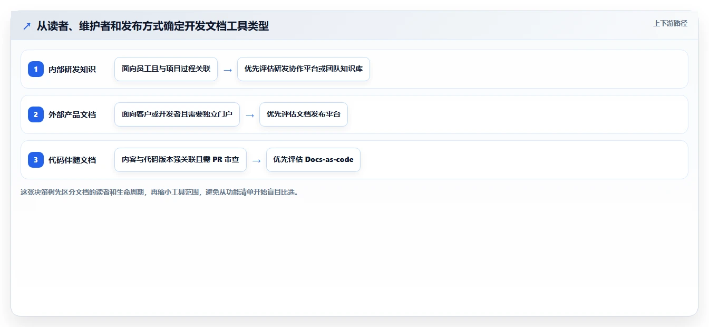The height and width of the screenshot is (327, 709).
Task: Select step badge number 2
Action: point(36,114)
